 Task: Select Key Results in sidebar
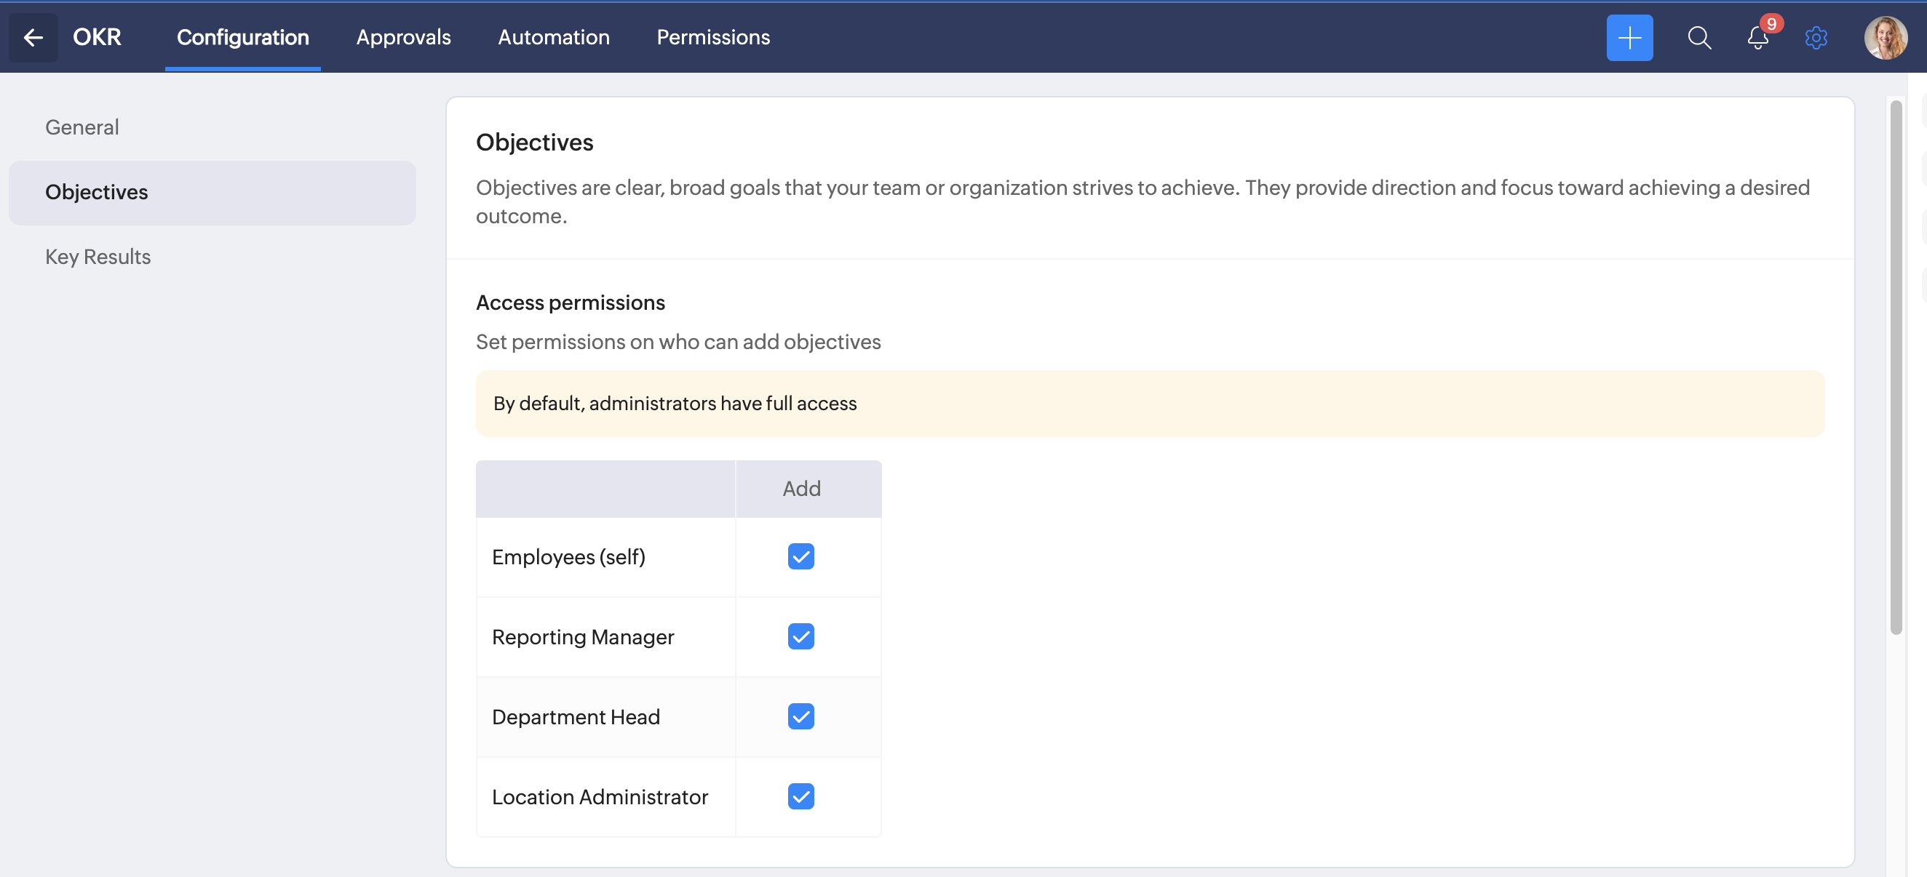pos(98,257)
